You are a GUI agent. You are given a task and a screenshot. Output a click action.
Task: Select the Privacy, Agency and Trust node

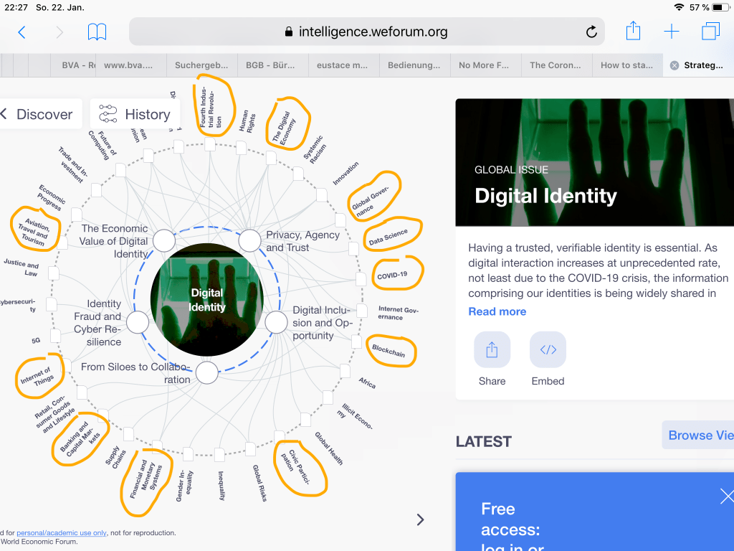pos(249,241)
